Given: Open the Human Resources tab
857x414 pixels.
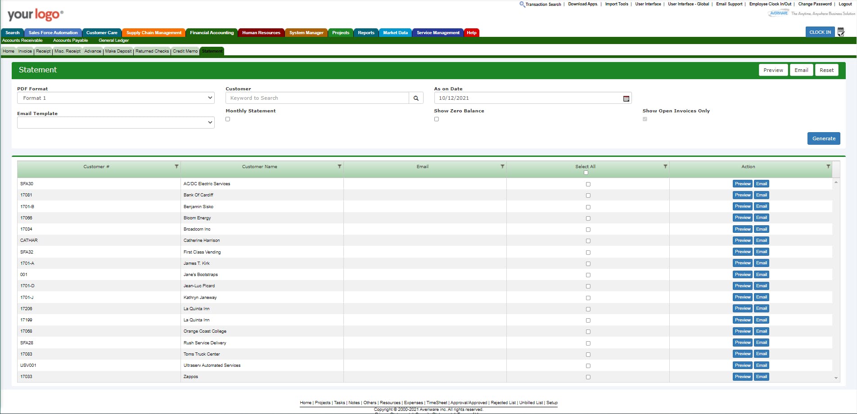Looking at the screenshot, I should tap(261, 33).
